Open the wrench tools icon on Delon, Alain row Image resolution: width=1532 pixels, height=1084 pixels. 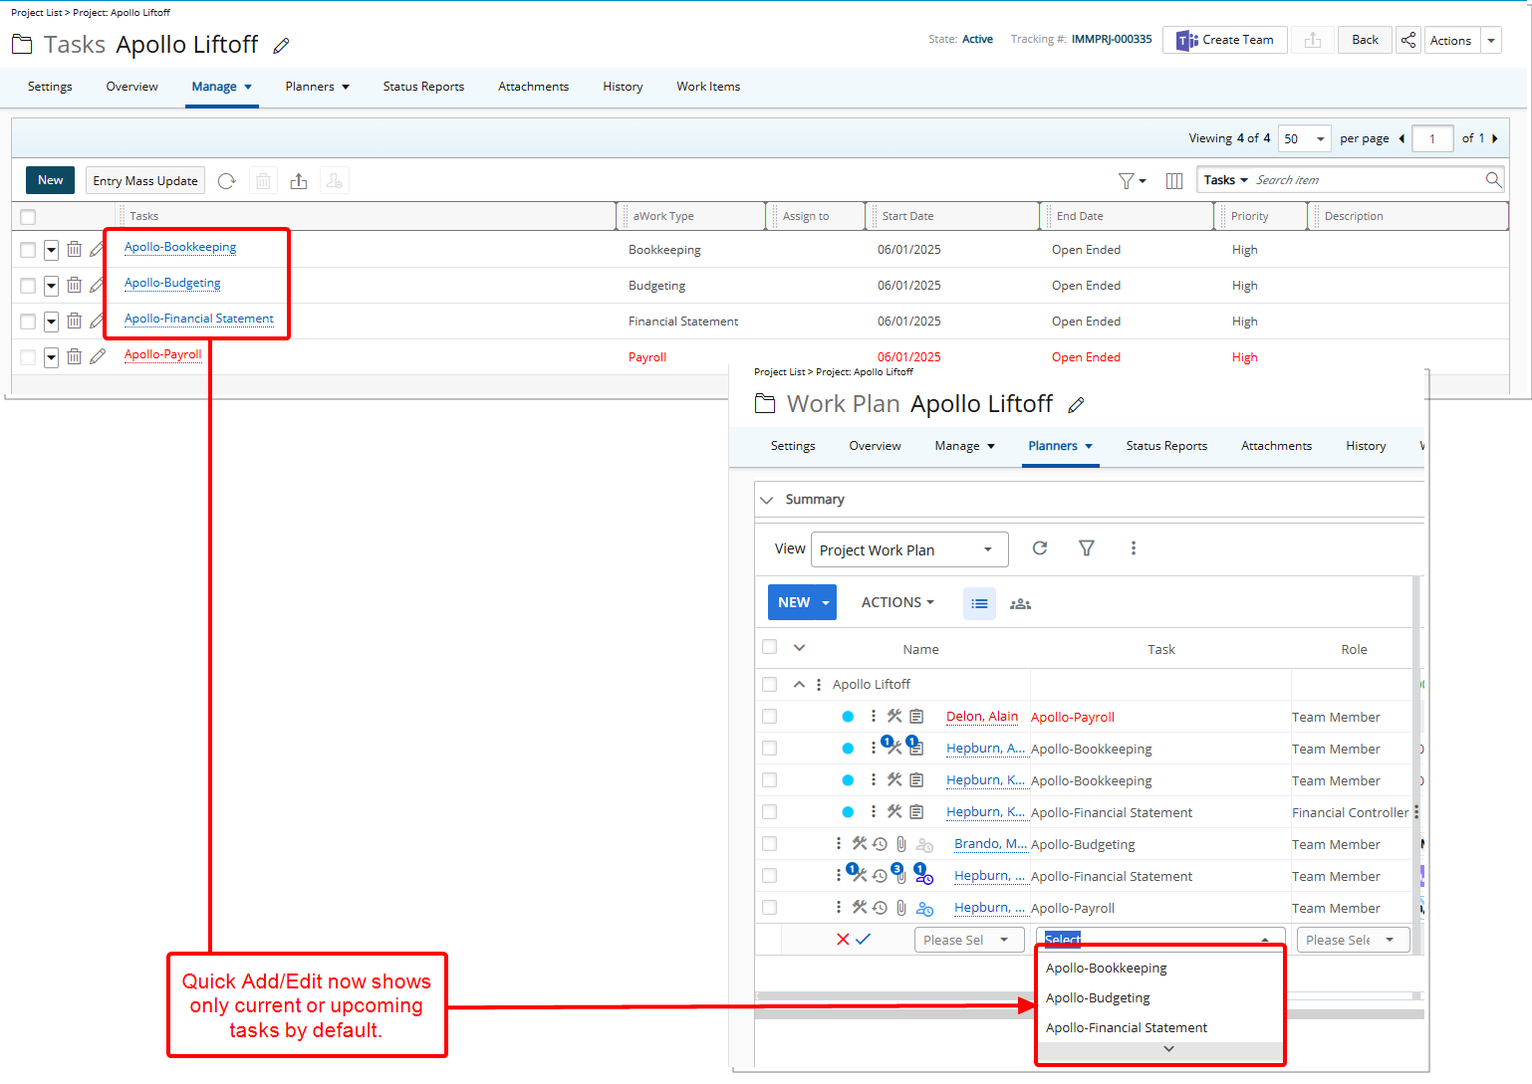tap(894, 716)
